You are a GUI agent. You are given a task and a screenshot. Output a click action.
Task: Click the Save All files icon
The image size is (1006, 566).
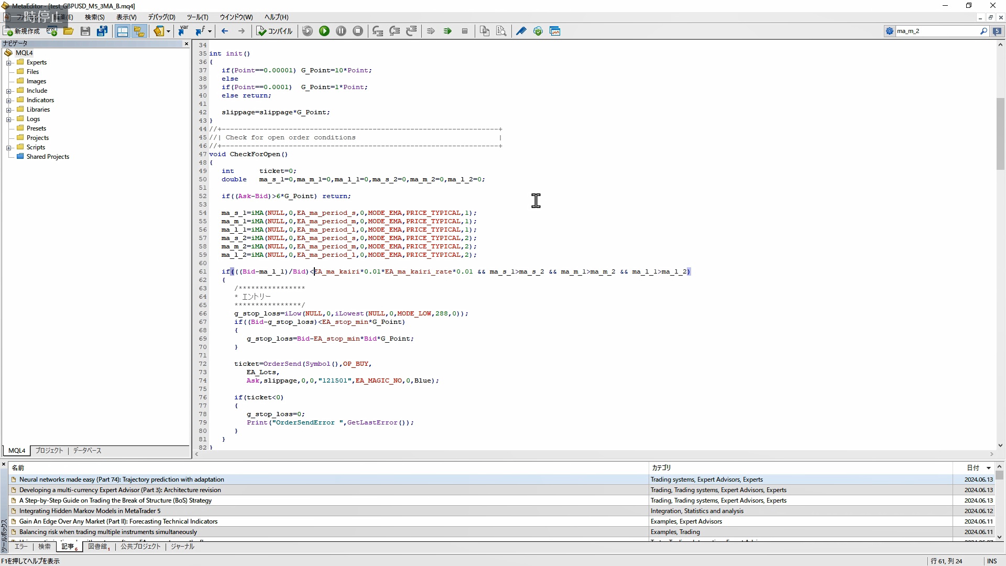pos(102,31)
